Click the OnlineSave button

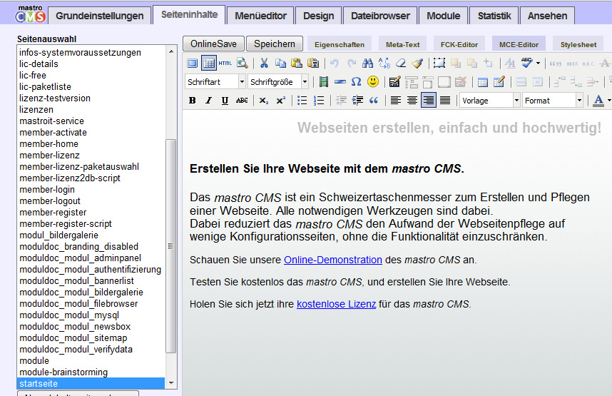[213, 44]
